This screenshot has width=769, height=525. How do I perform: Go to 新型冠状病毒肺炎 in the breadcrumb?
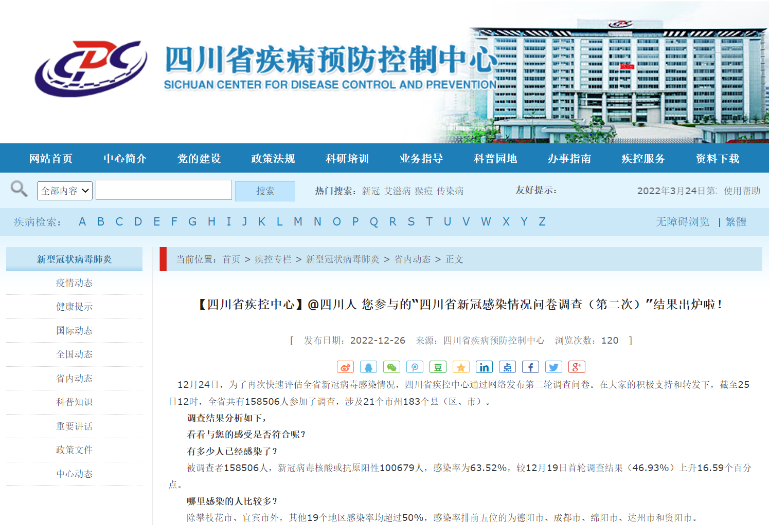click(343, 259)
